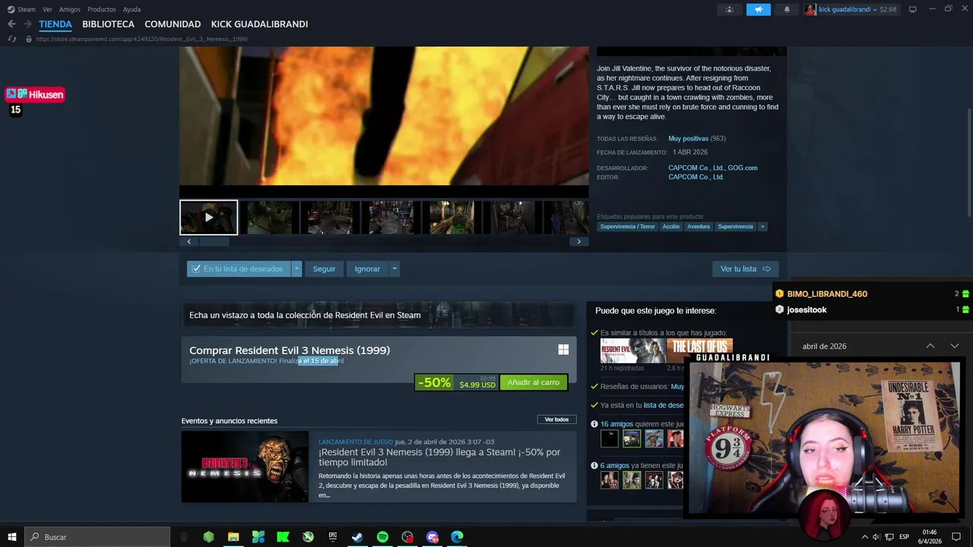Viewport: 973px width, 547px height.
Task: Click the Windows platform icon in purchase box
Action: [563, 349]
